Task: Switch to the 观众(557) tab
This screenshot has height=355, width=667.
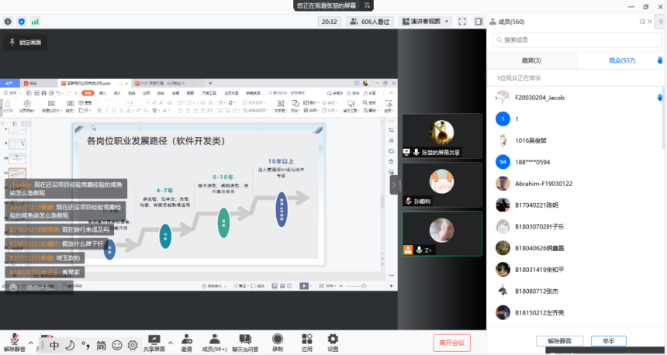Action: click(x=622, y=60)
